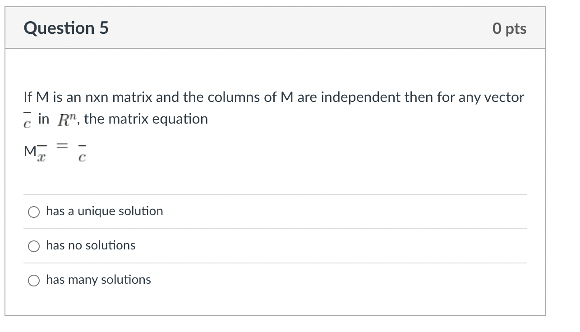Click the Question 5 header title

[x=66, y=28]
